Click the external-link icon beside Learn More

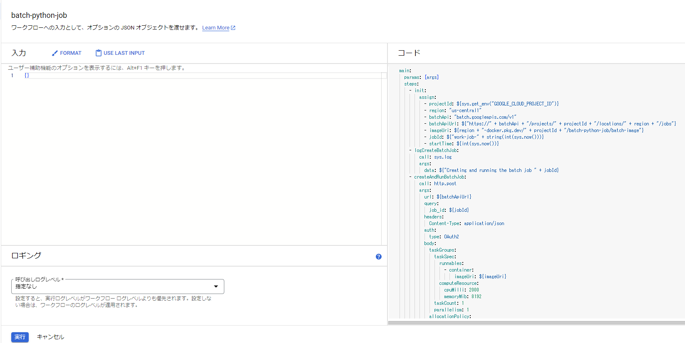[x=233, y=28]
